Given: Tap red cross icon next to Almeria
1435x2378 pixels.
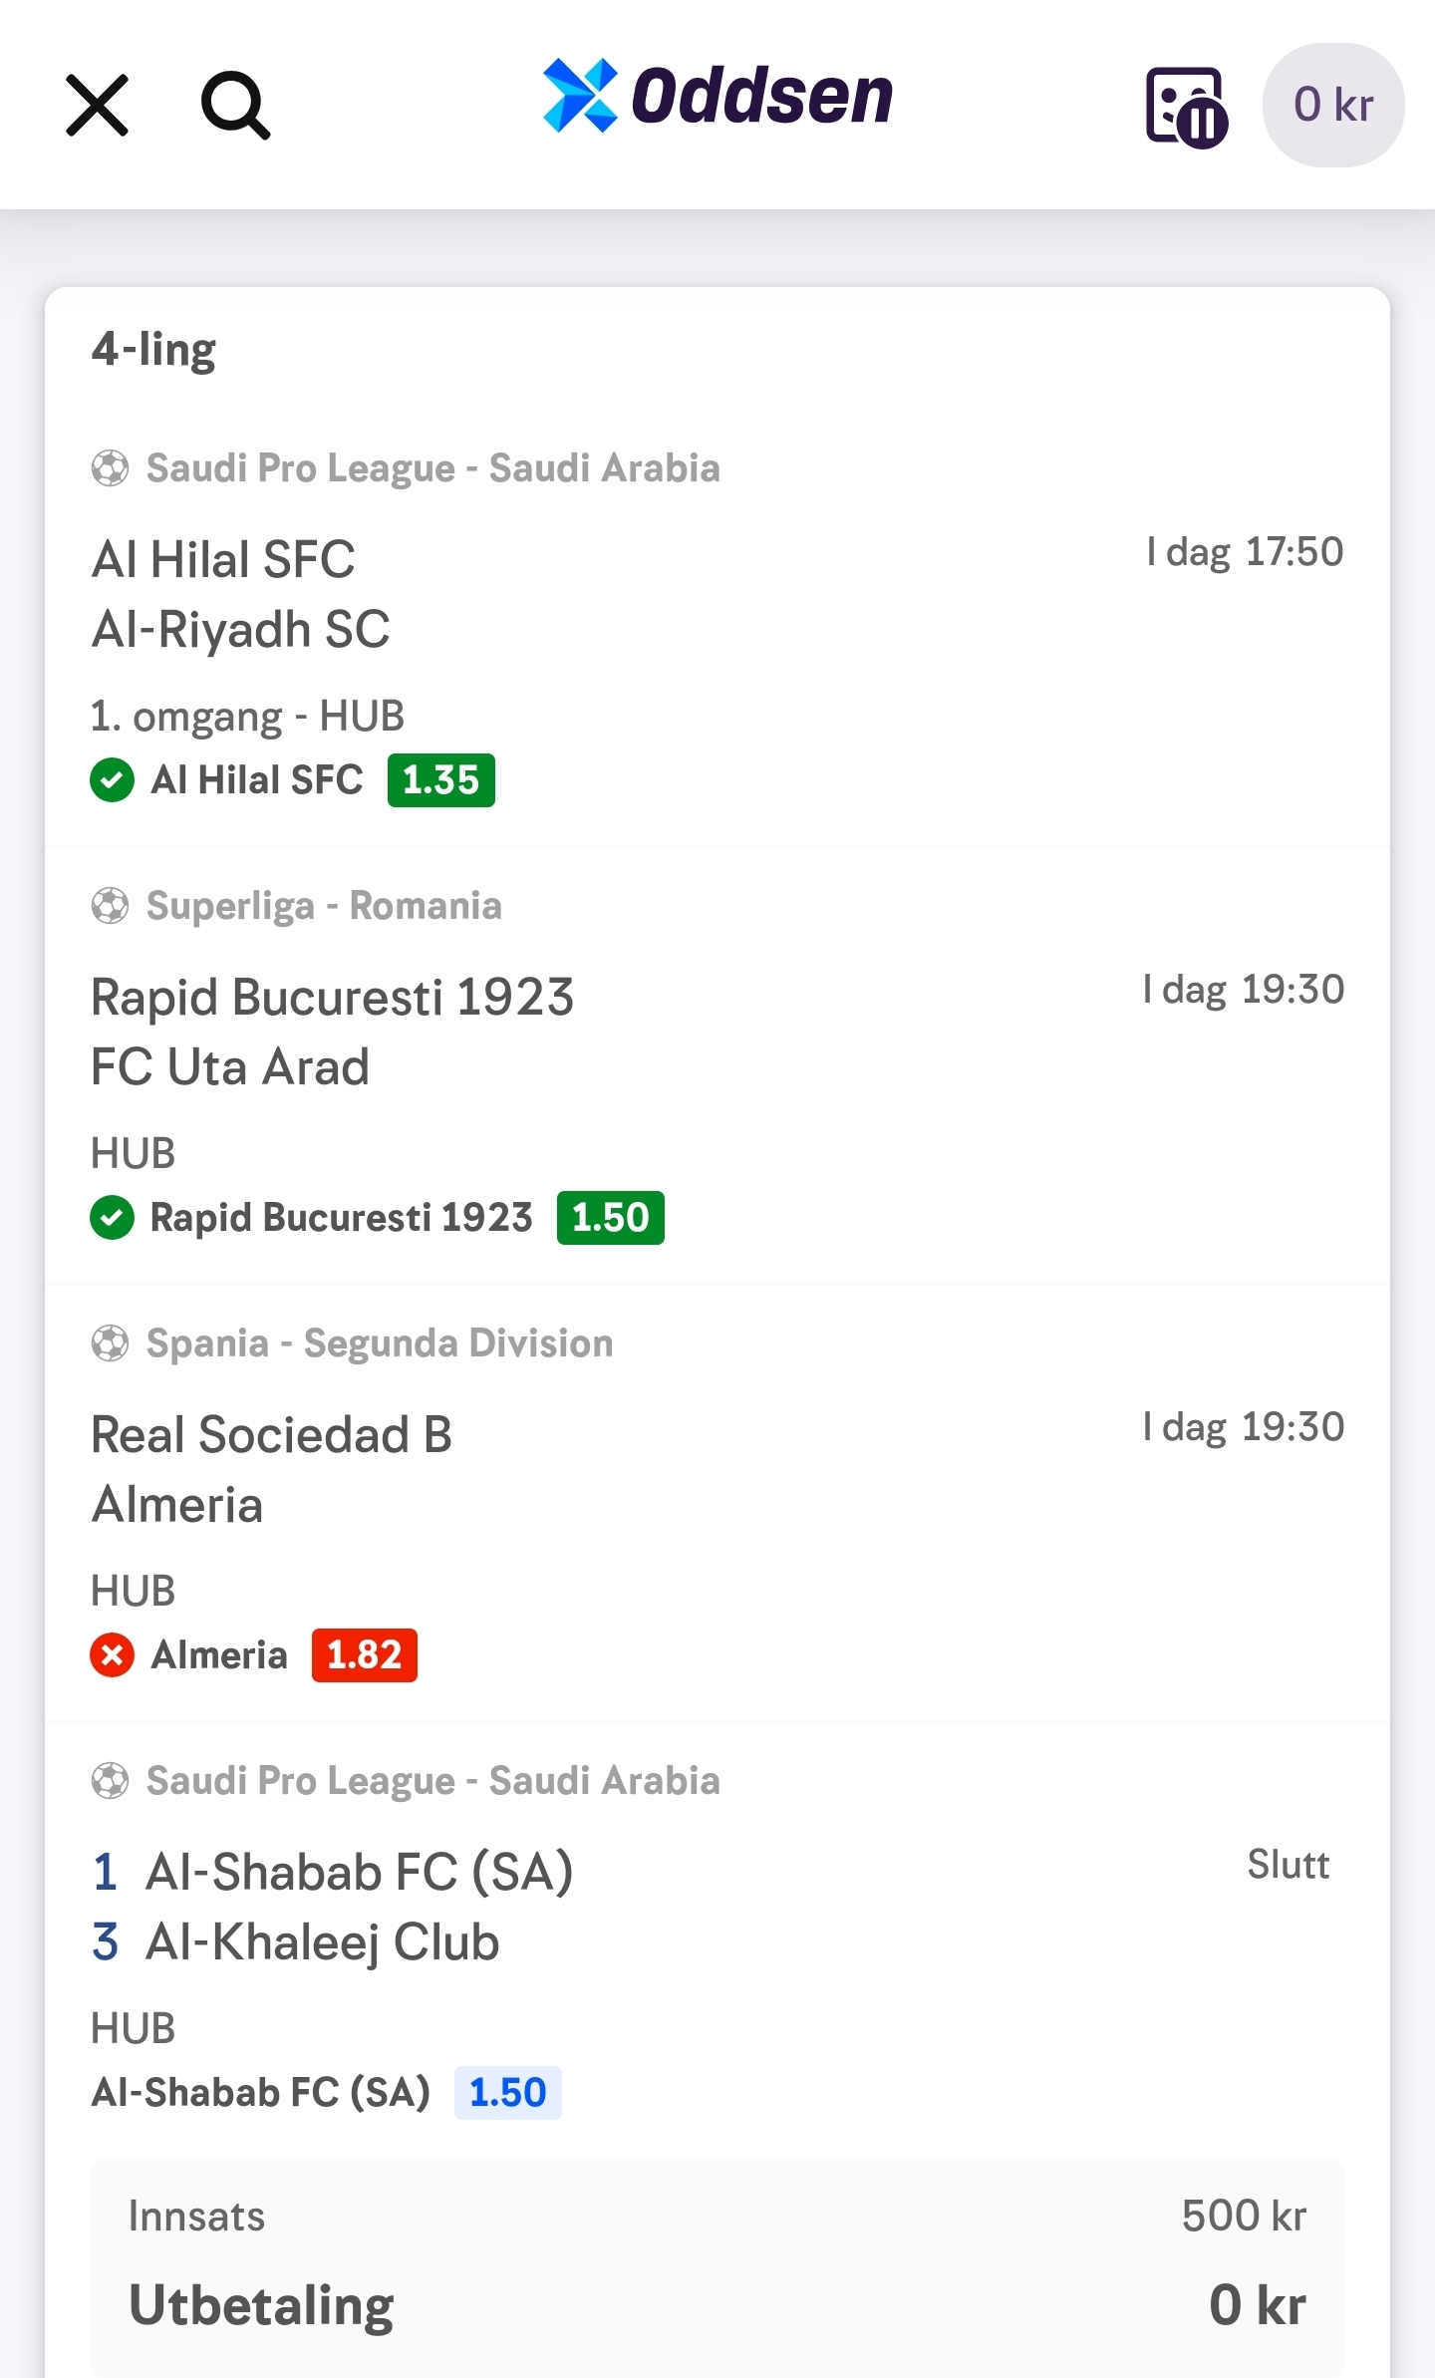Looking at the screenshot, I should [112, 1654].
